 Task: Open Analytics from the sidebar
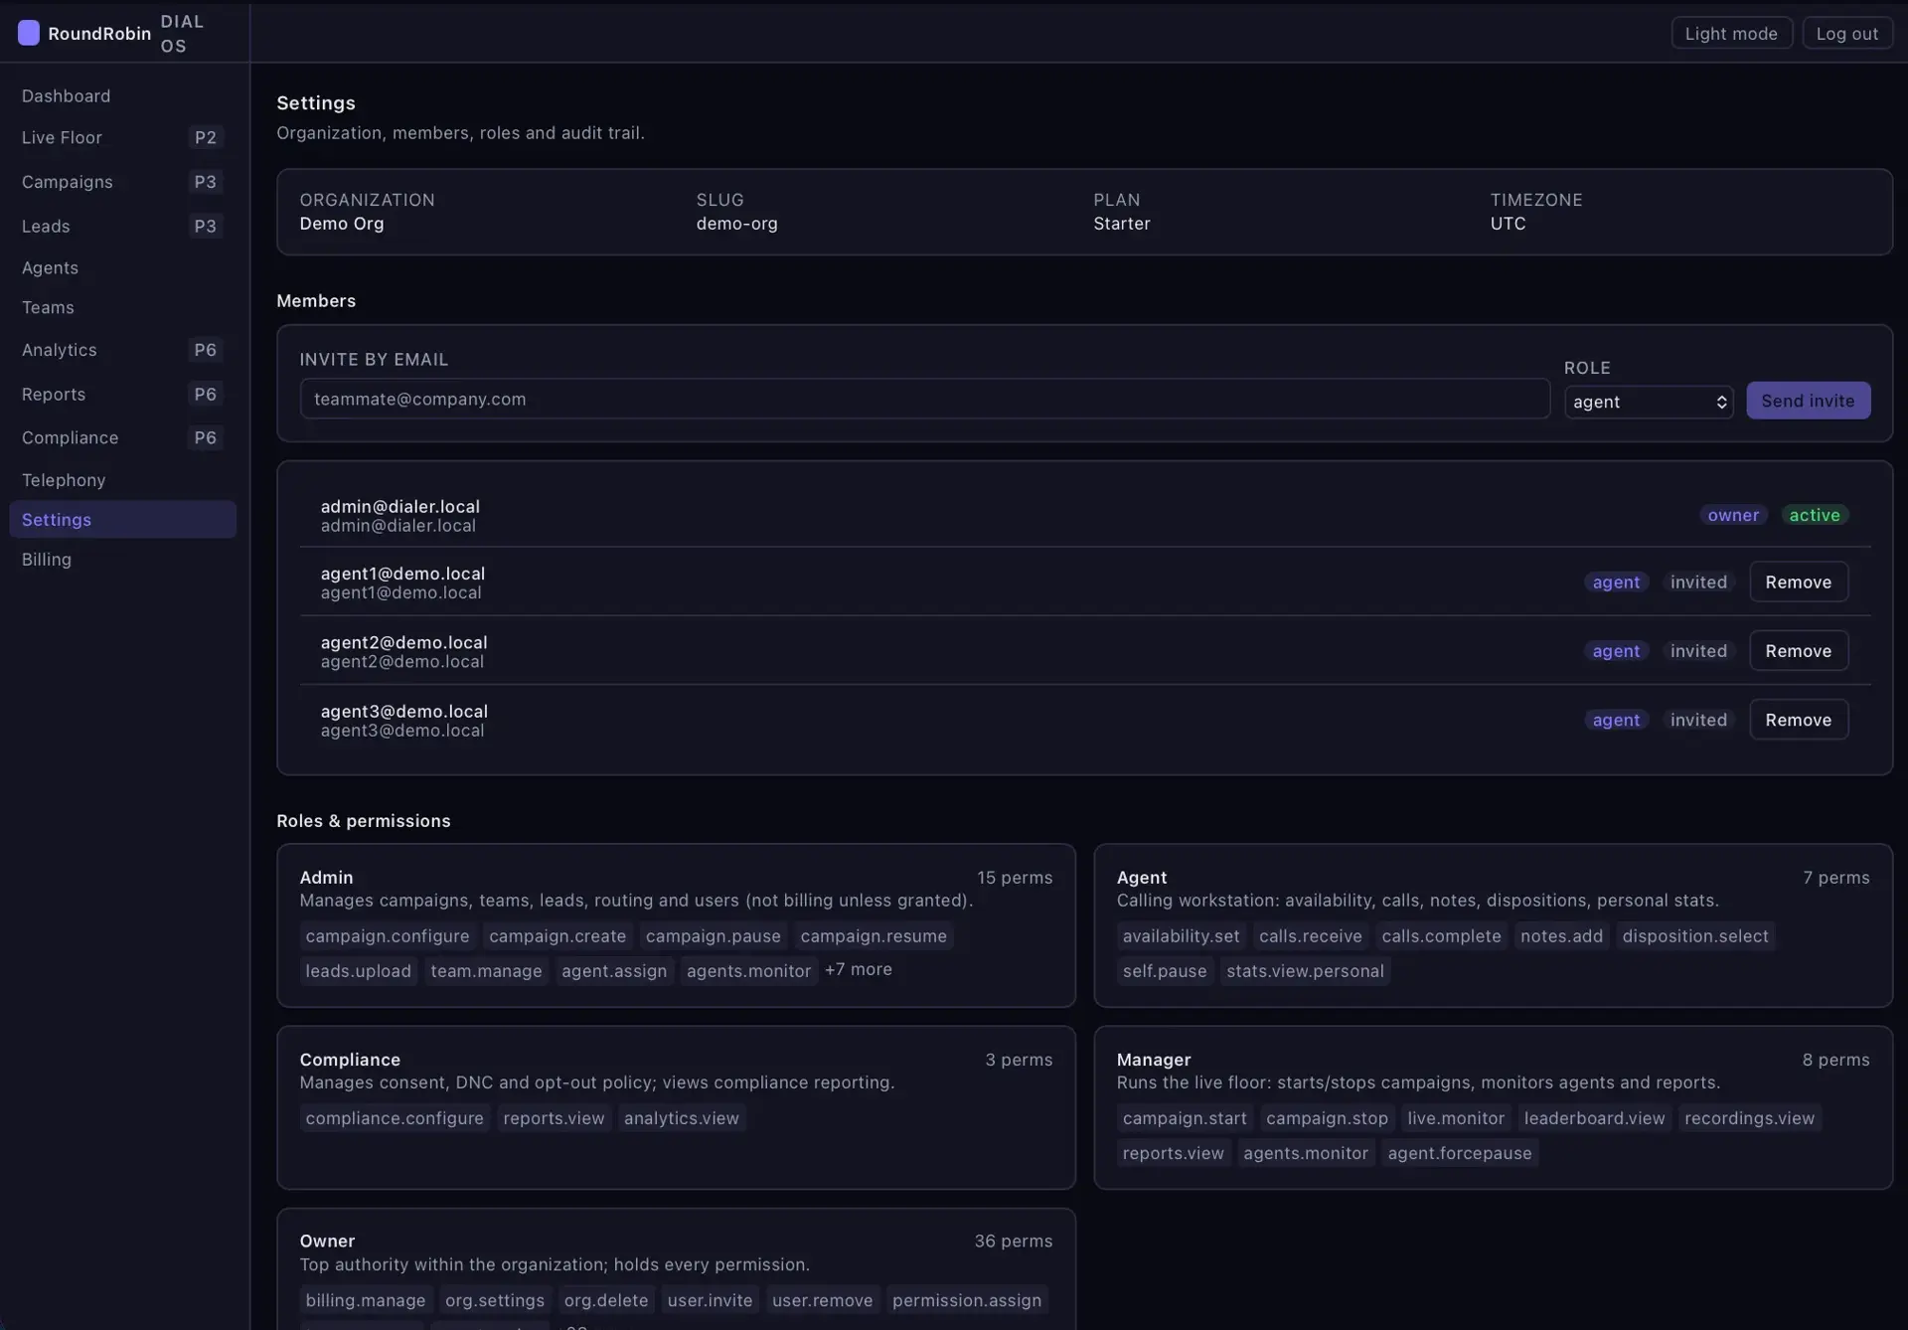[x=122, y=350]
